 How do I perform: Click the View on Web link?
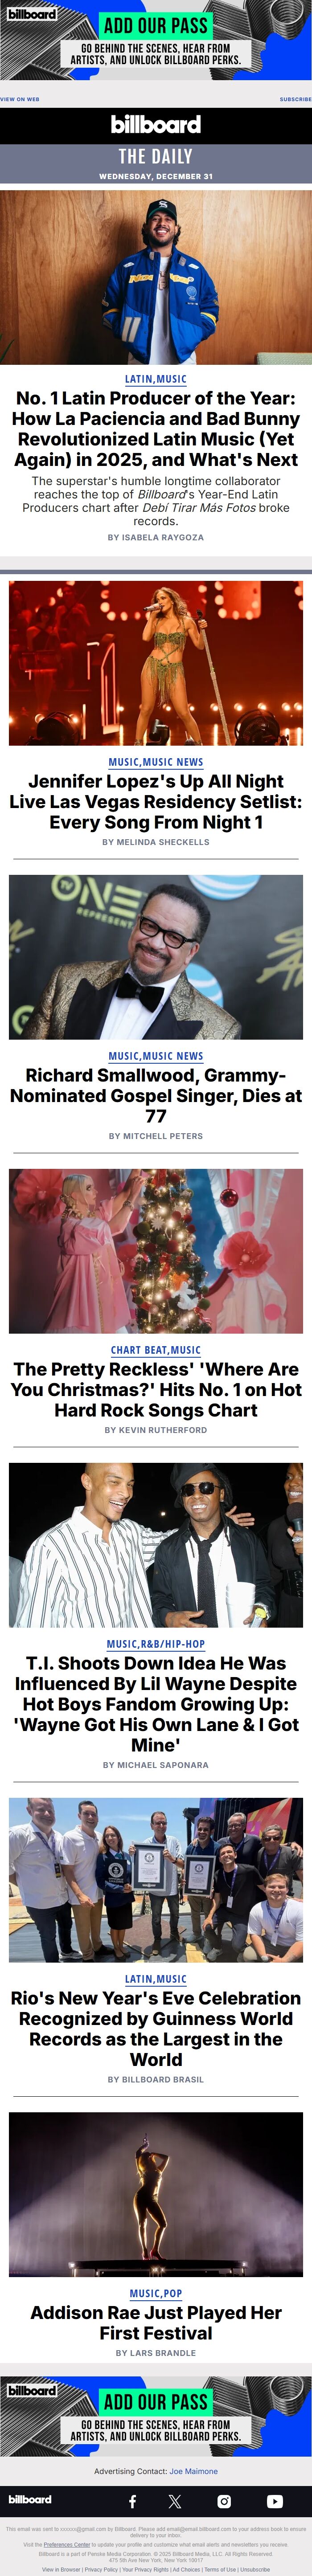tap(20, 99)
